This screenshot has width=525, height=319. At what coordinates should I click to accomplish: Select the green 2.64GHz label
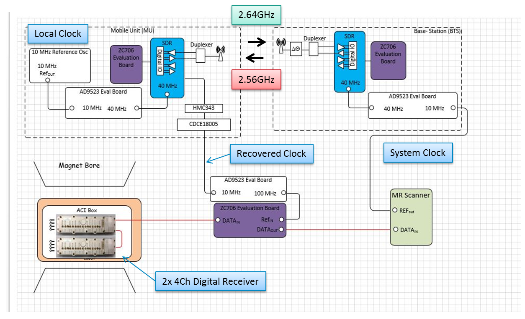point(257,16)
